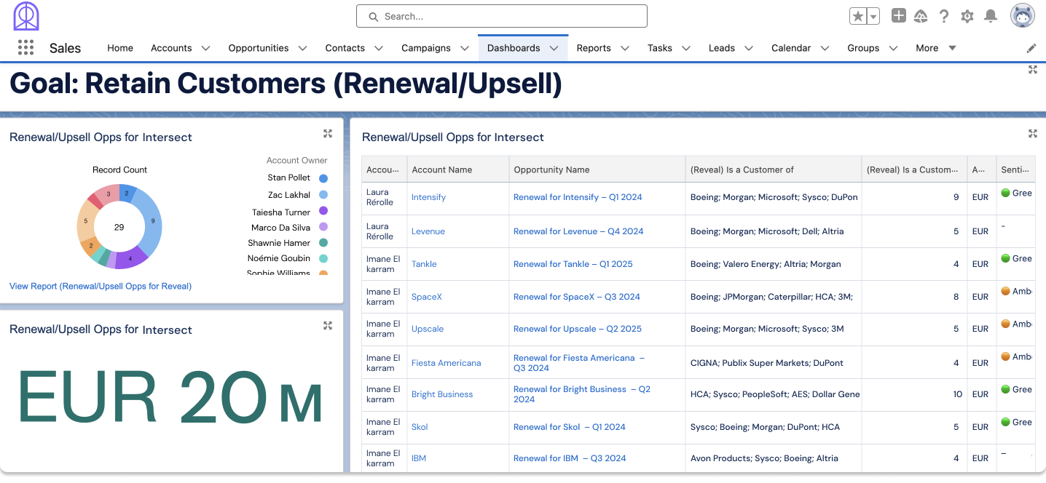Open Renewal for IBM – Q3 2024

[570, 458]
